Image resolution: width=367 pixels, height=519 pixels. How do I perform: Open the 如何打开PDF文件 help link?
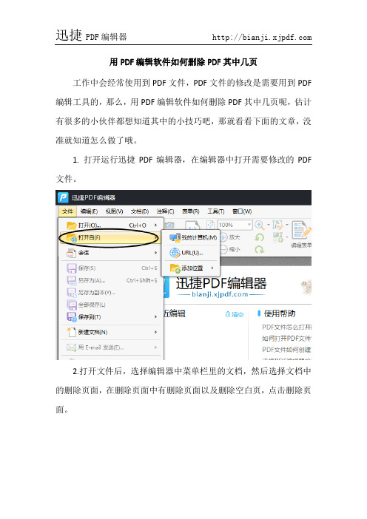tap(287, 339)
